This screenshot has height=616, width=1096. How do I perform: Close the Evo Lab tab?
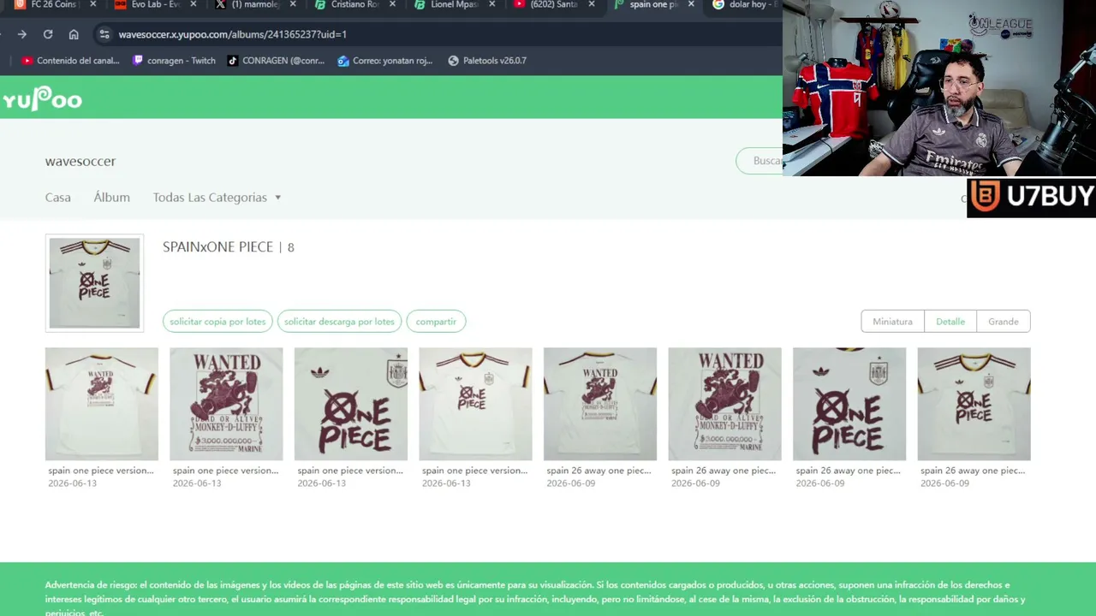pyautogui.click(x=193, y=4)
